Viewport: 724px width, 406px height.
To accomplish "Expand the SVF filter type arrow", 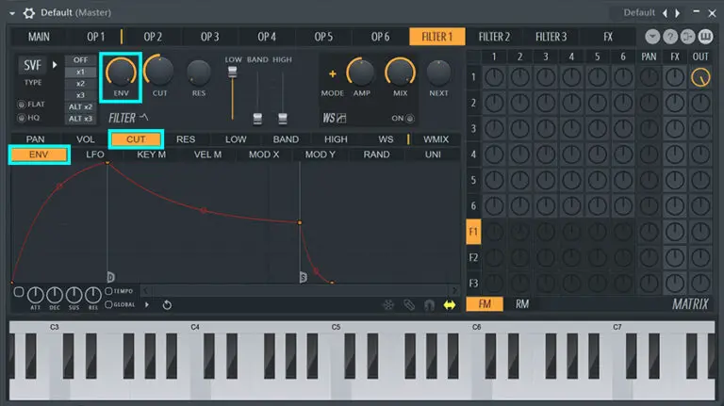I will pos(54,66).
